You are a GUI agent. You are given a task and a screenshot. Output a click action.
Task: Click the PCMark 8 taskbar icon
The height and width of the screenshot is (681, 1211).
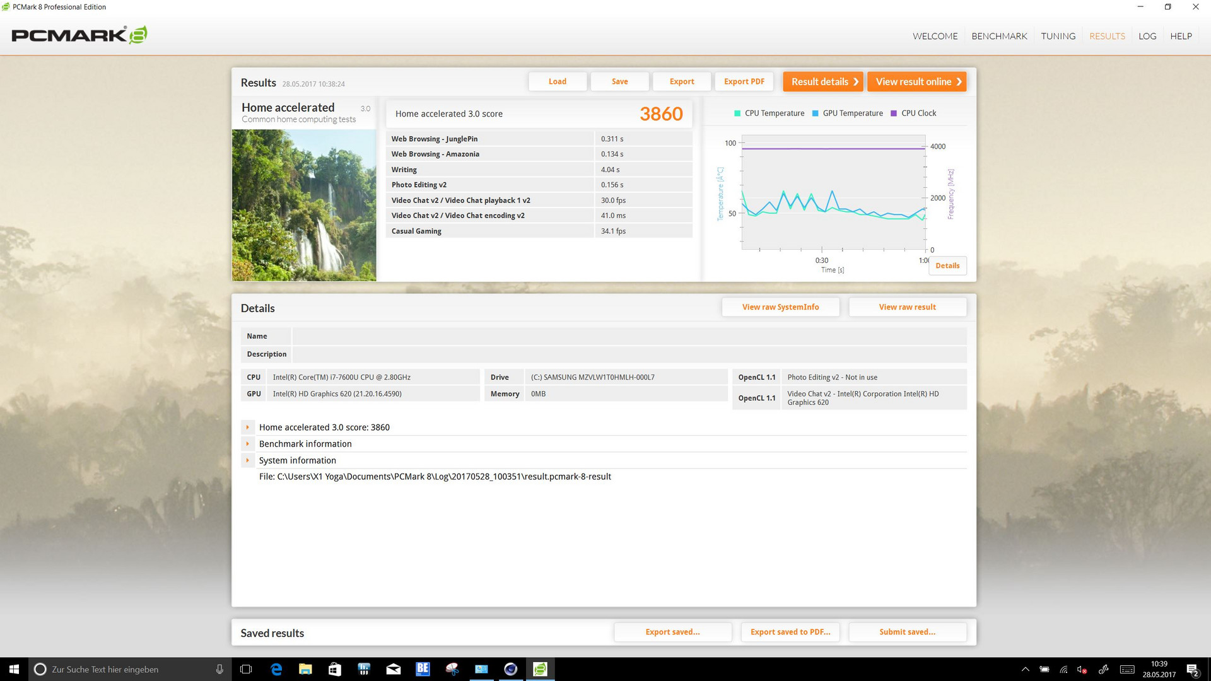point(540,669)
